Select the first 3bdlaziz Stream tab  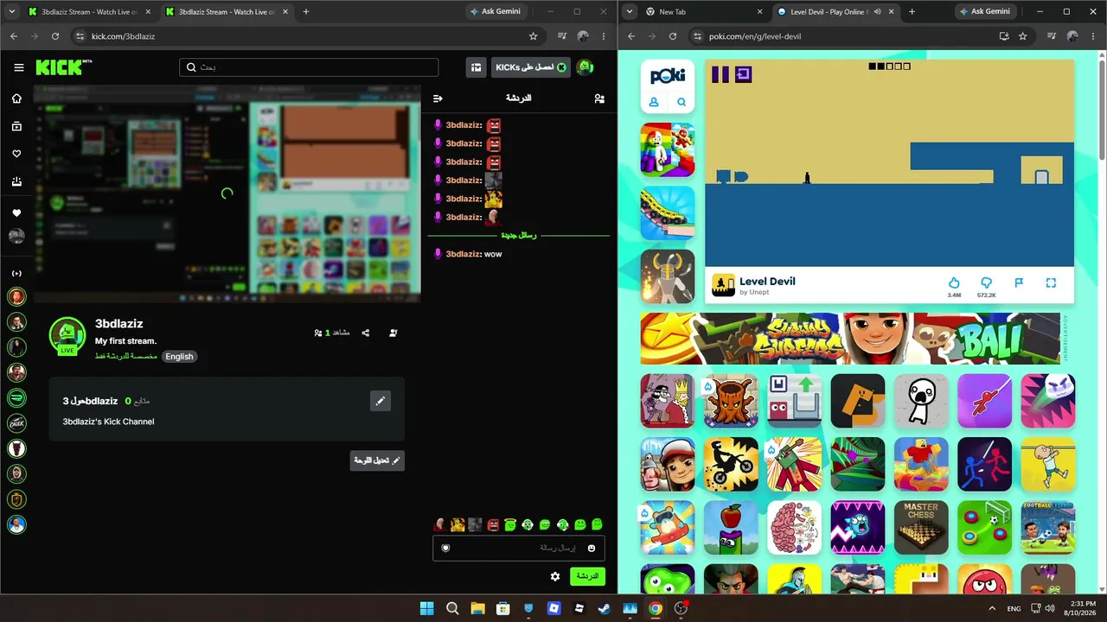(x=89, y=12)
